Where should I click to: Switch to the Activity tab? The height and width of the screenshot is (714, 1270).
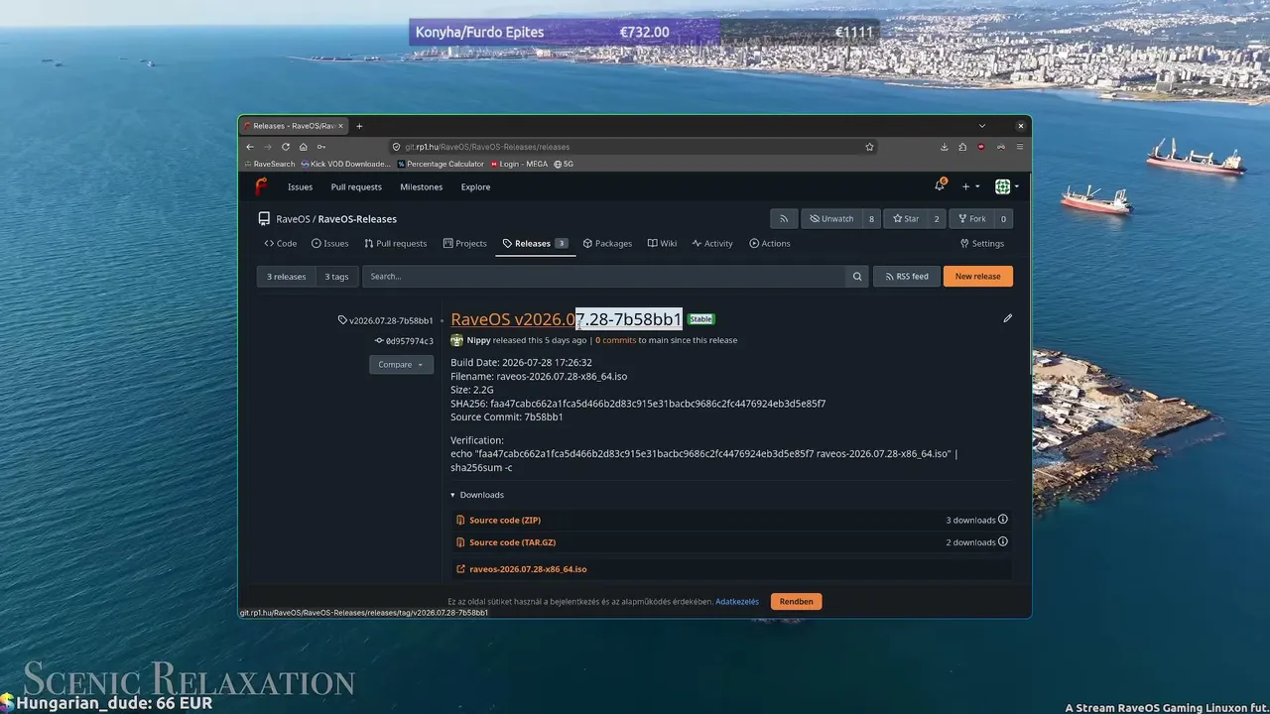click(x=712, y=243)
